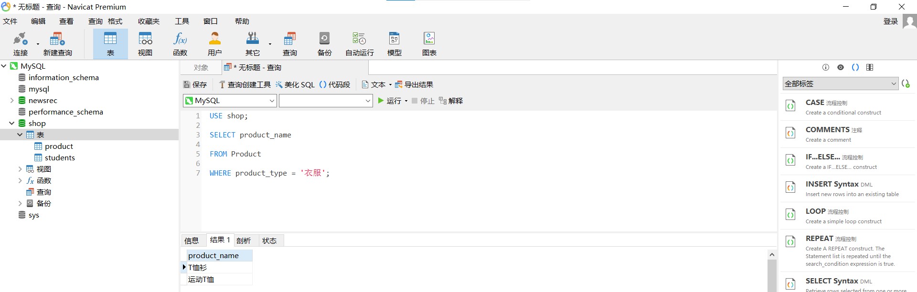Click the CASE snippet icon

point(790,106)
